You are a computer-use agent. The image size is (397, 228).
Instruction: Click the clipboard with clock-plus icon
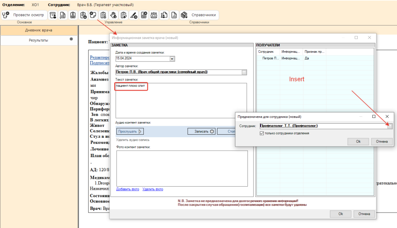(83, 15)
